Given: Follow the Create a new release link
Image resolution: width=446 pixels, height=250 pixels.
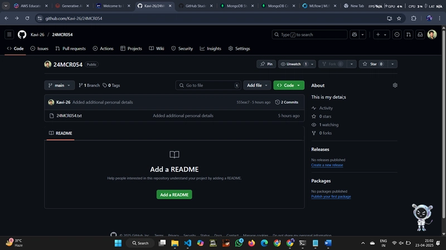Looking at the screenshot, I should (x=327, y=165).
